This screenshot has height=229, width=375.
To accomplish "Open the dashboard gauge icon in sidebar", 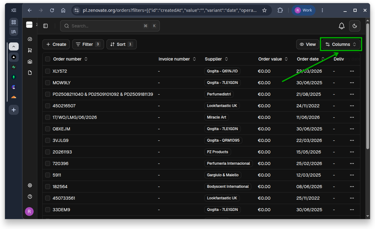I will (30, 39).
